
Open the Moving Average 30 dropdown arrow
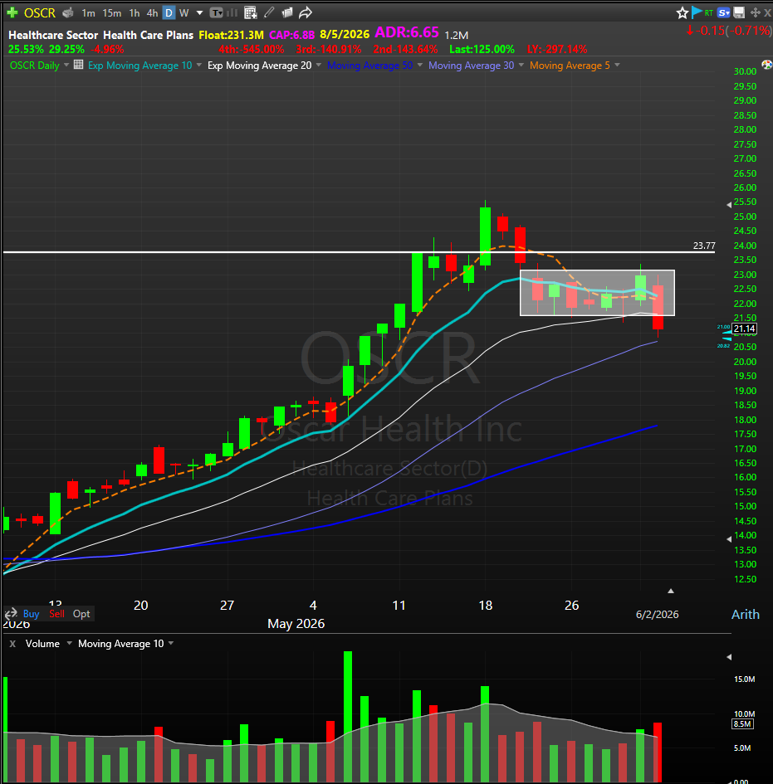521,65
